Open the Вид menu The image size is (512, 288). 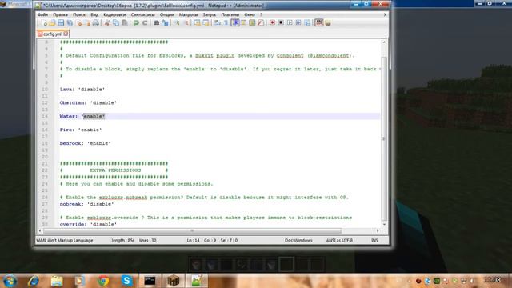[x=94, y=14]
